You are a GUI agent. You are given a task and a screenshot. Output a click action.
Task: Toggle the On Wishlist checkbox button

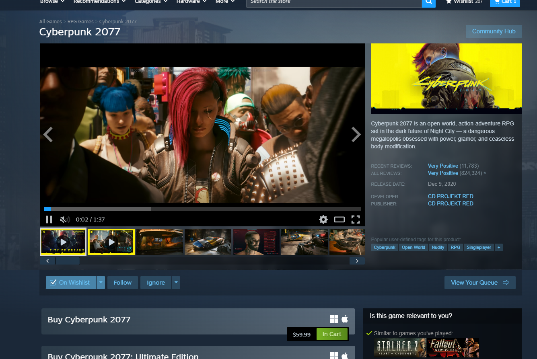(71, 283)
